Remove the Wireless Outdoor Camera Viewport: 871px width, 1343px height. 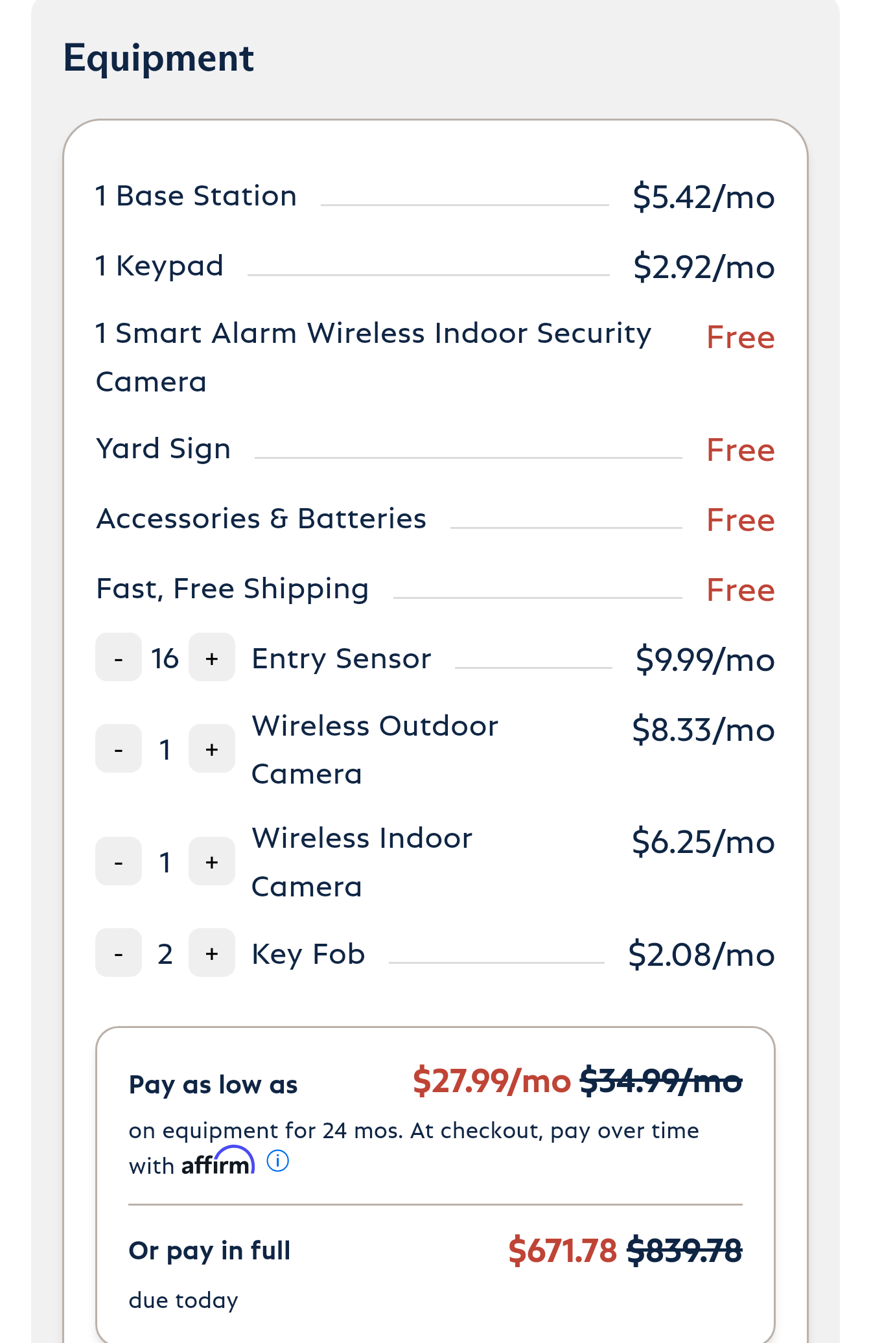pos(119,749)
